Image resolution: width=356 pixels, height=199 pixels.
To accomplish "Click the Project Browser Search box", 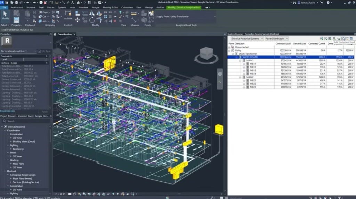I will point(26,121).
